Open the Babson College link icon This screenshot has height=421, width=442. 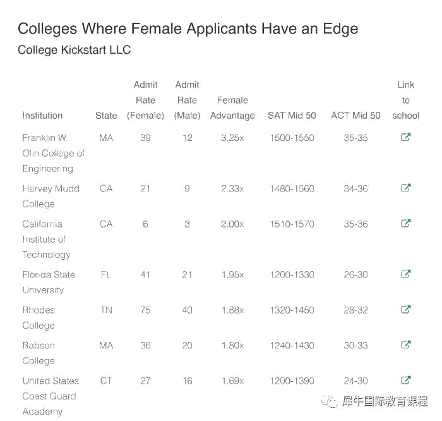click(x=405, y=345)
